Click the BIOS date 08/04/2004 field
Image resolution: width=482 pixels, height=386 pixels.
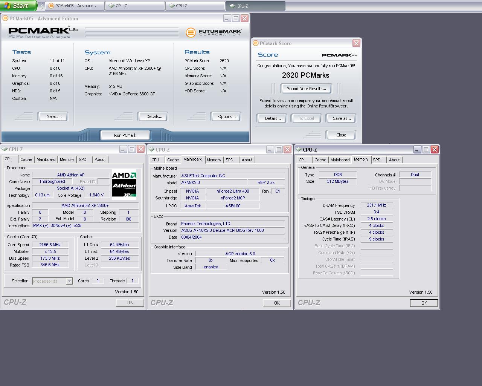[232, 237]
